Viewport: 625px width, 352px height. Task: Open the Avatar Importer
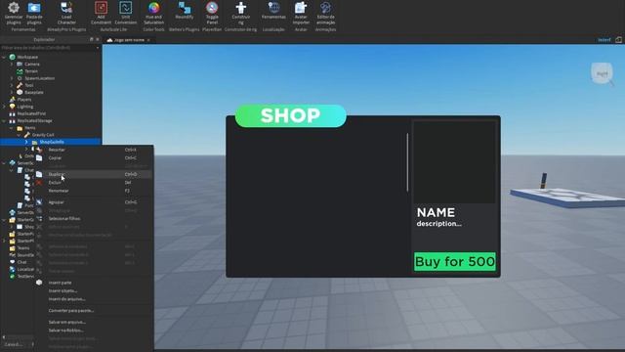click(x=301, y=13)
